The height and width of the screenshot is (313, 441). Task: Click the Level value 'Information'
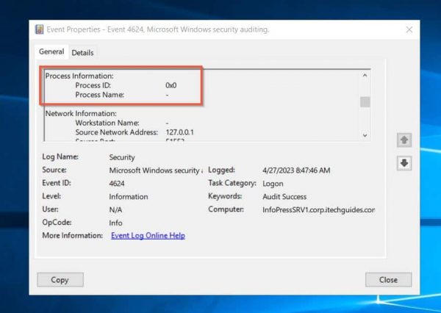tap(129, 197)
